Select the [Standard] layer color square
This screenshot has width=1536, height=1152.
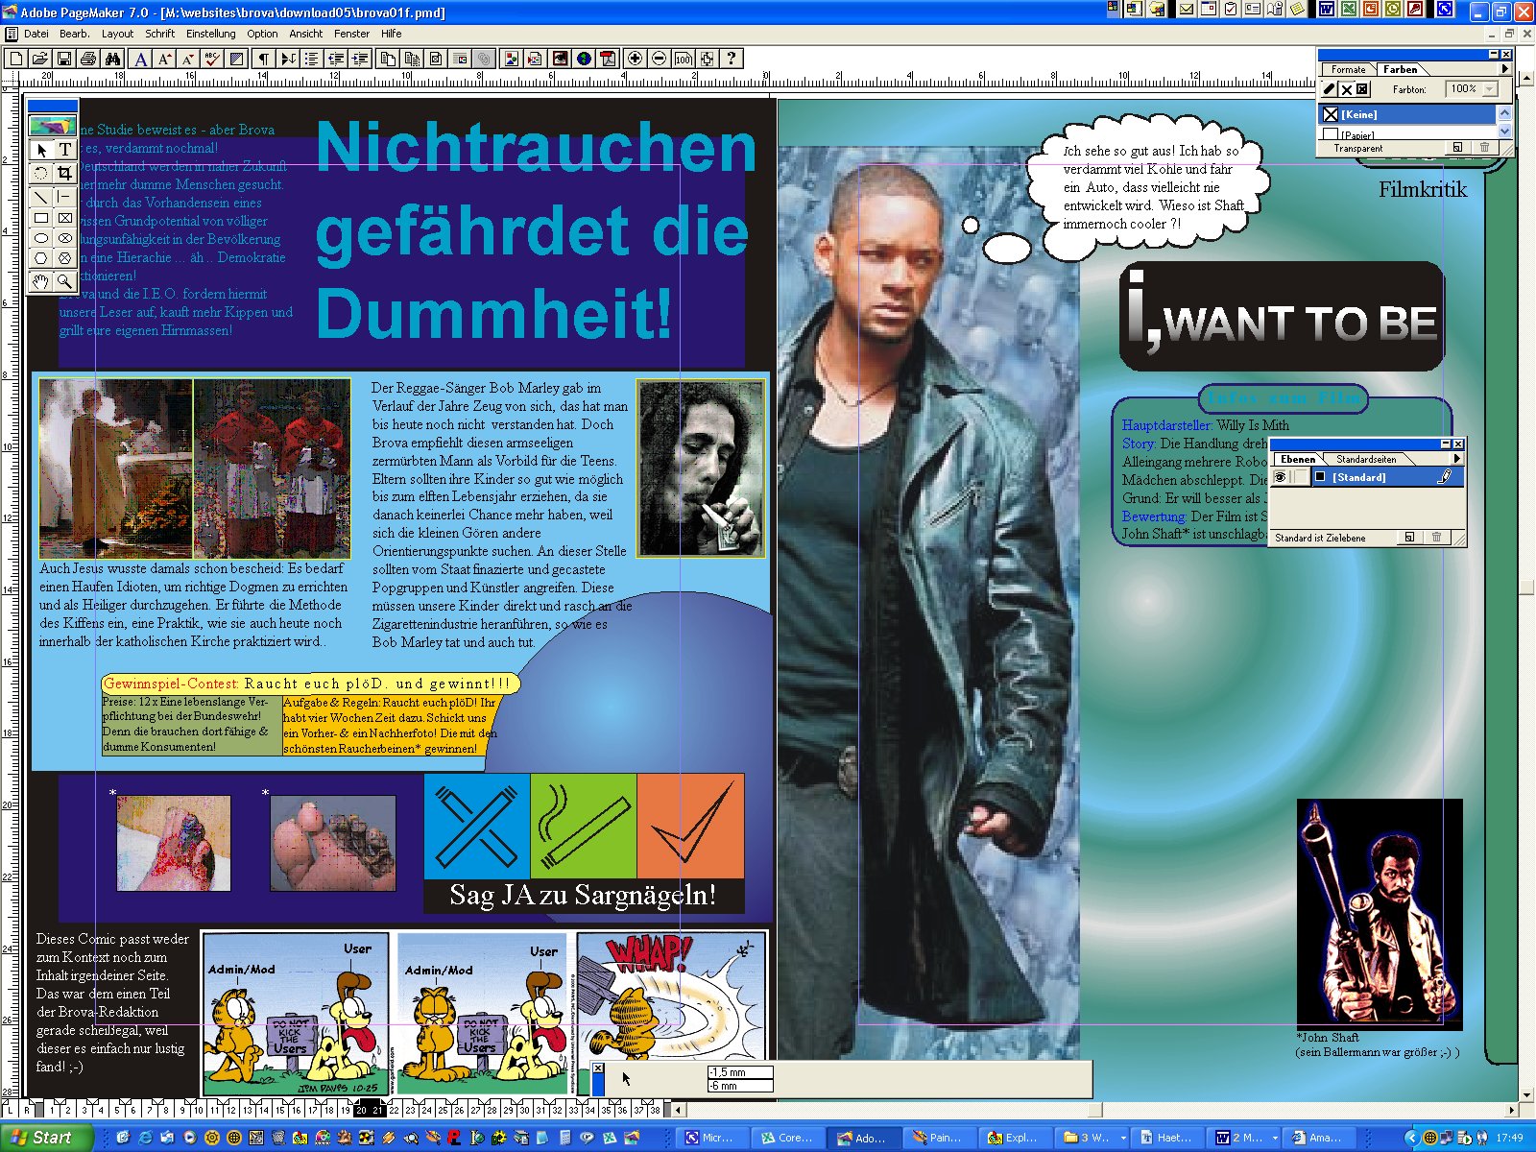pos(1320,477)
